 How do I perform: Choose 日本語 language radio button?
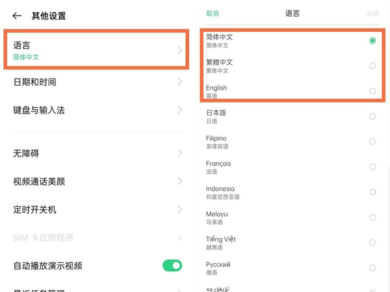372,116
